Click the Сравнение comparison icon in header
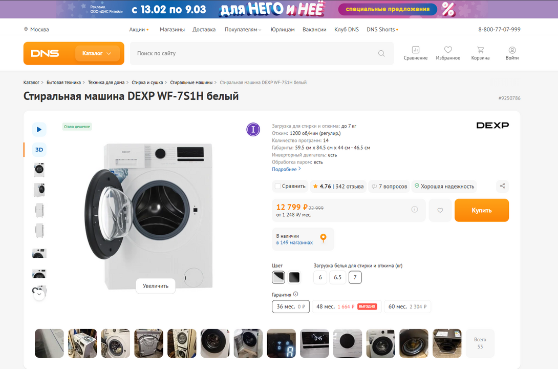Screen dimensions: 558x369 (415, 50)
